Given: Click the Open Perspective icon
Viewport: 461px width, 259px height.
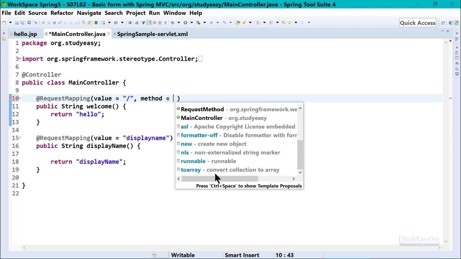Looking at the screenshot, I should tap(443, 23).
